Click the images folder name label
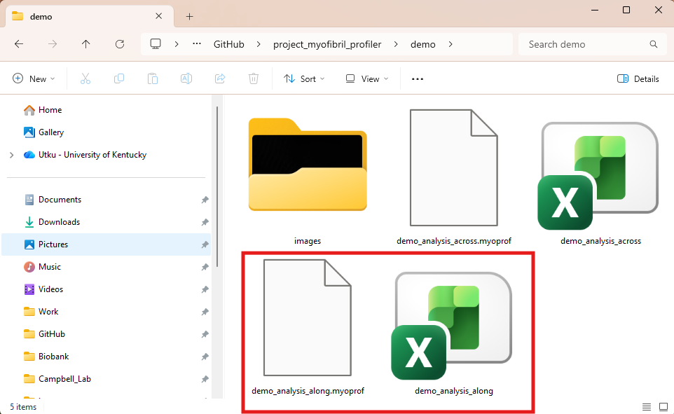Screen dimensions: 674x414 point(308,241)
